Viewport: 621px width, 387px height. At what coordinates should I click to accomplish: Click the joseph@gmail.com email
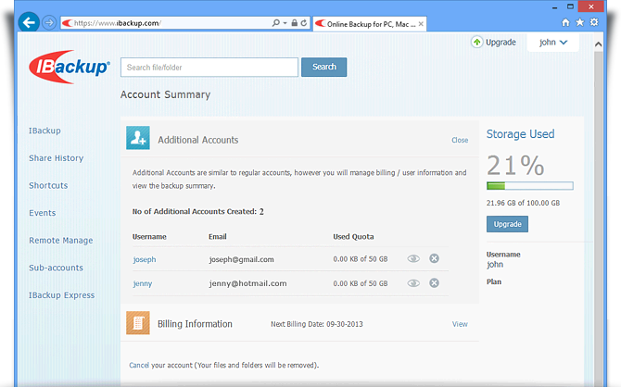point(242,259)
